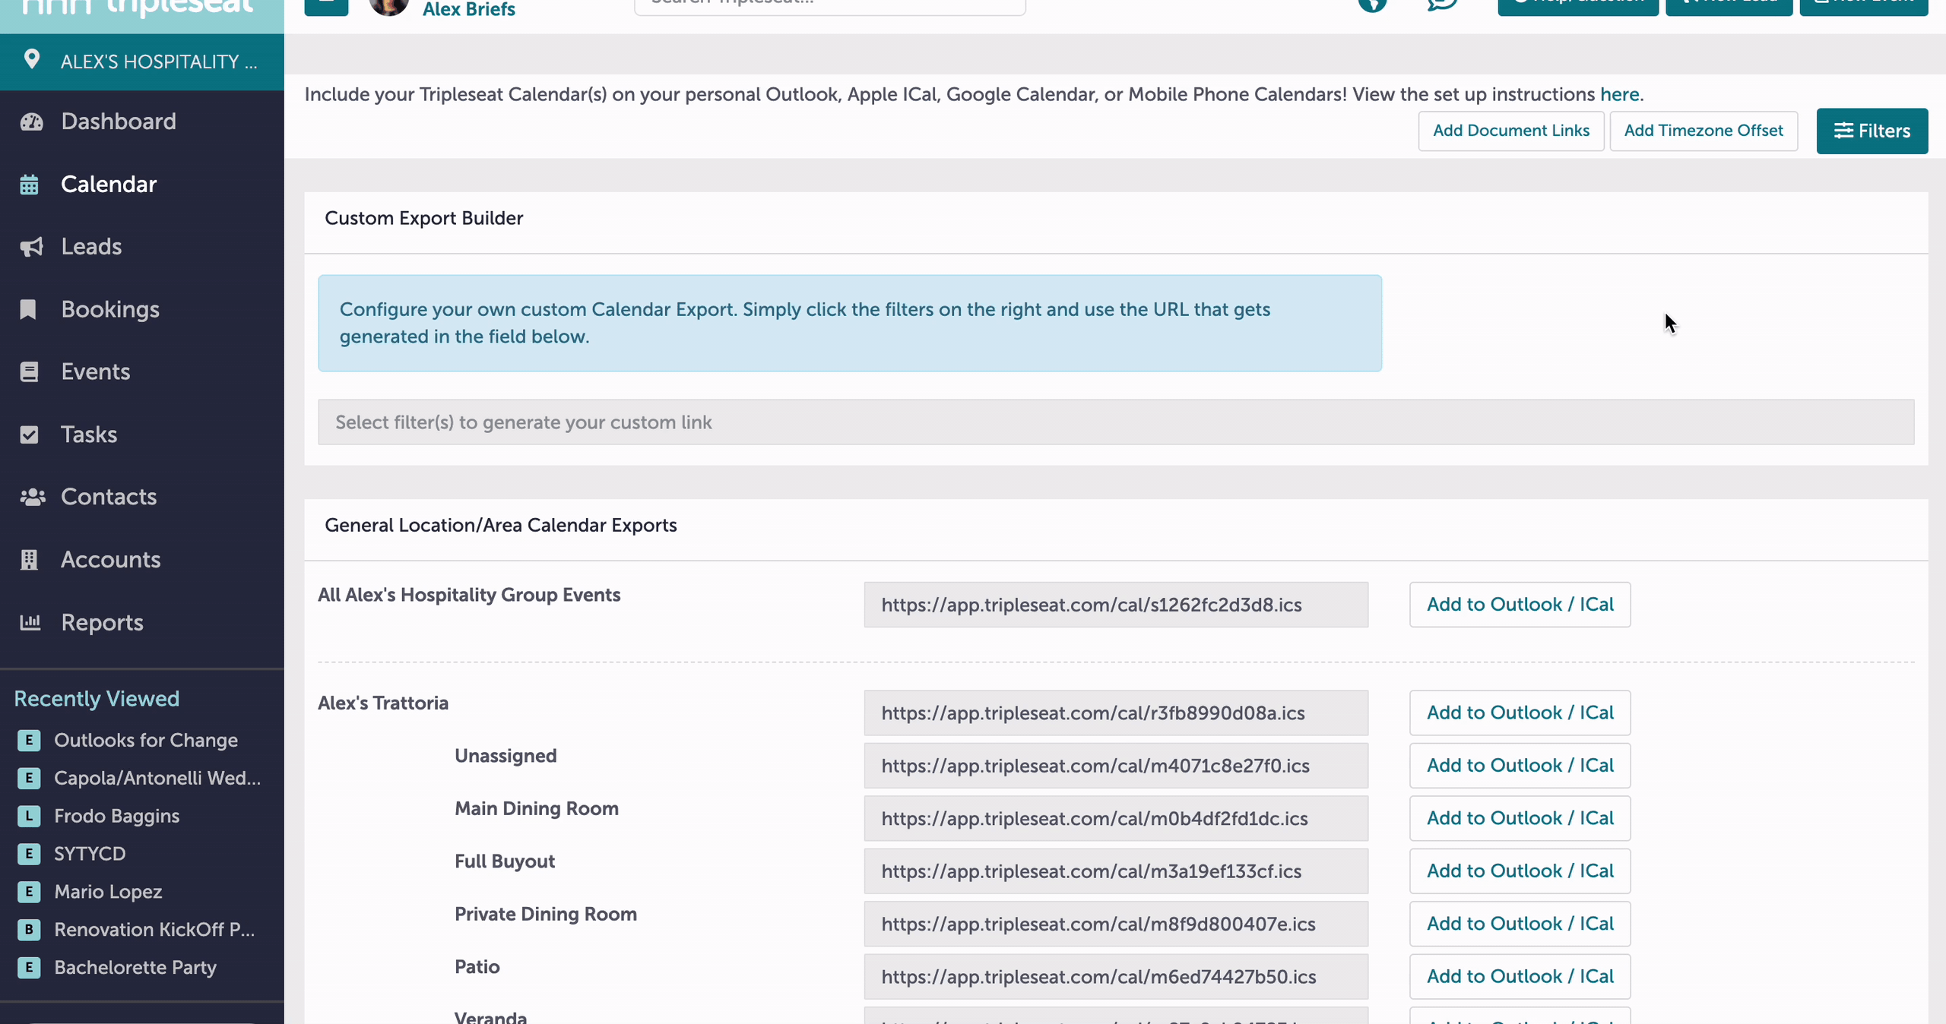Image resolution: width=1946 pixels, height=1024 pixels.
Task: Open SYTYCD from Recently Viewed
Action: pyautogui.click(x=90, y=854)
